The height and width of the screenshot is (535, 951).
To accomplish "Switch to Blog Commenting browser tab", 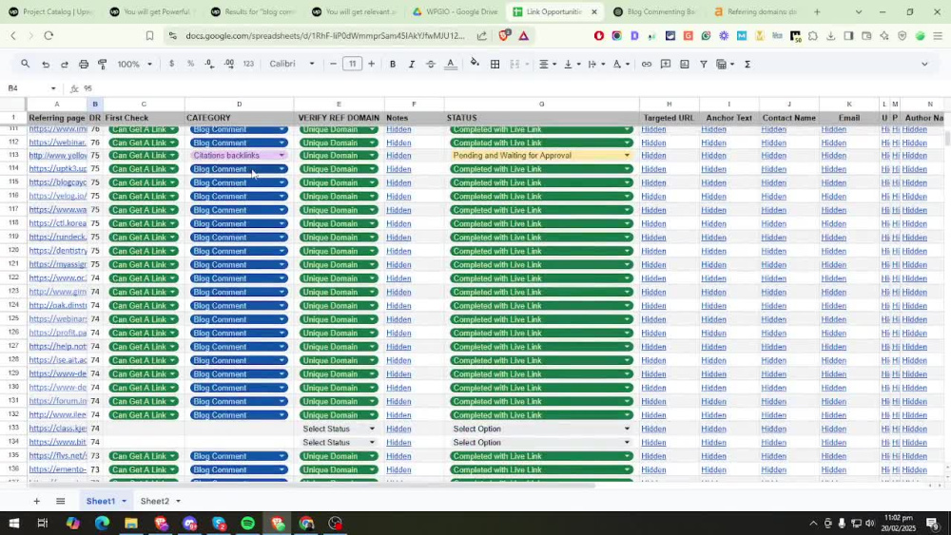I will [654, 11].
